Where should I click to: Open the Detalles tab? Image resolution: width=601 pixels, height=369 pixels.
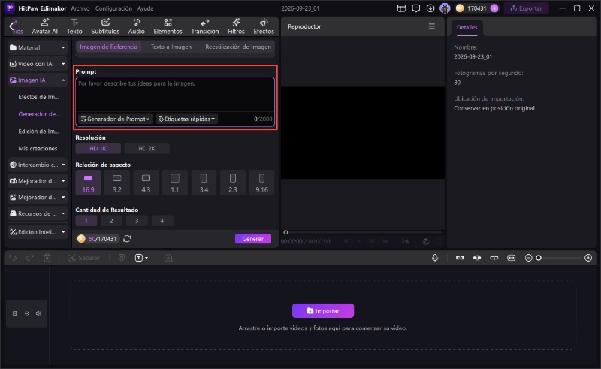click(467, 27)
